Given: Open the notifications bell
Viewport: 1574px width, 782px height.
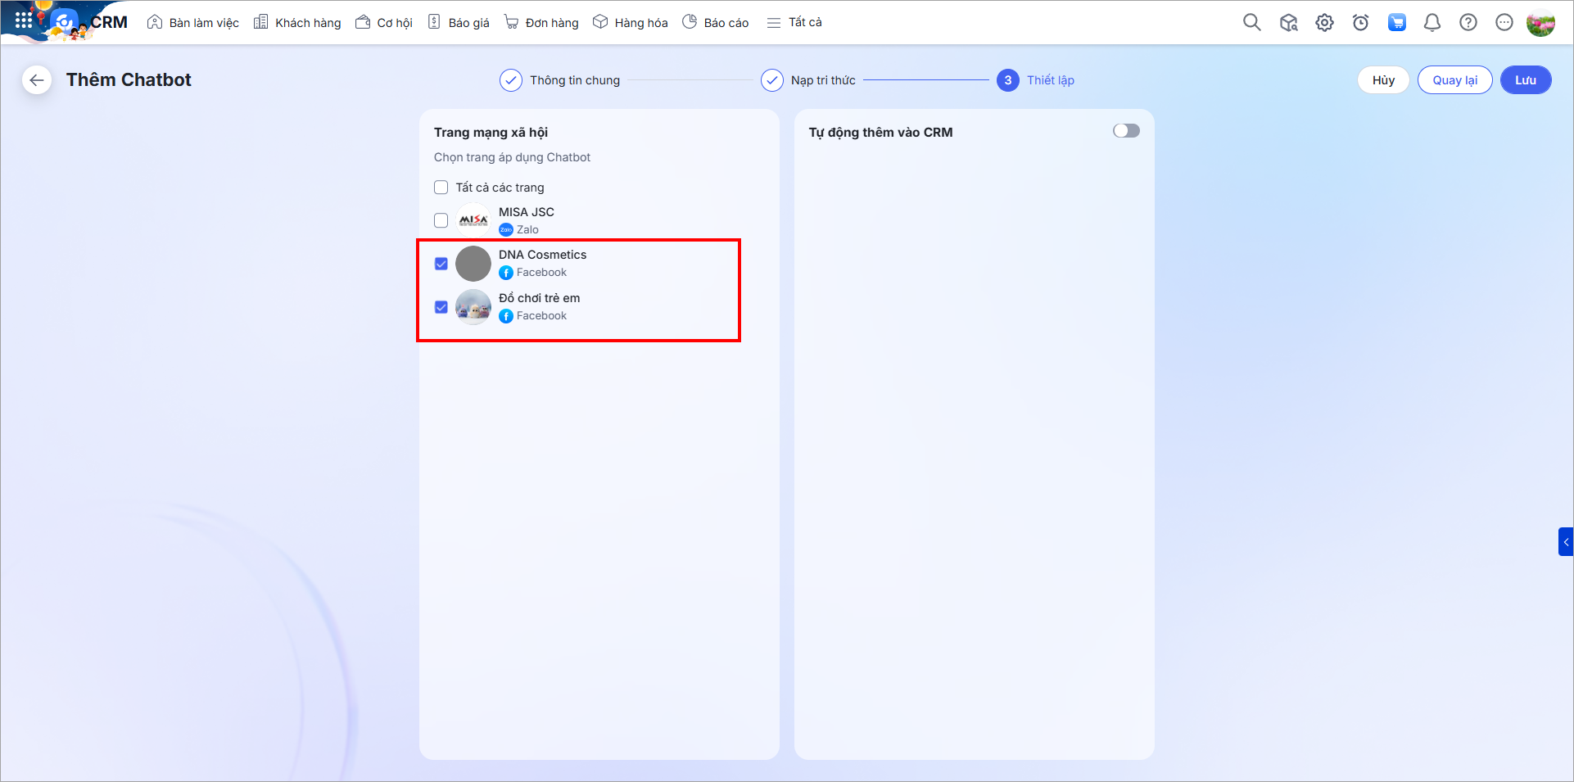Looking at the screenshot, I should click(1432, 23).
